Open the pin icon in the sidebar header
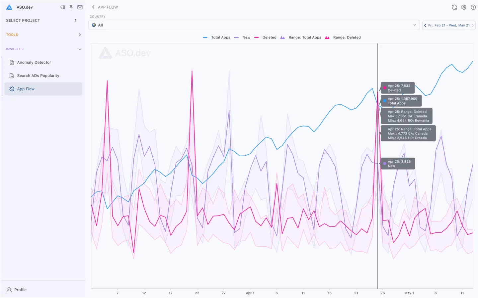The image size is (478, 298). click(x=71, y=7)
